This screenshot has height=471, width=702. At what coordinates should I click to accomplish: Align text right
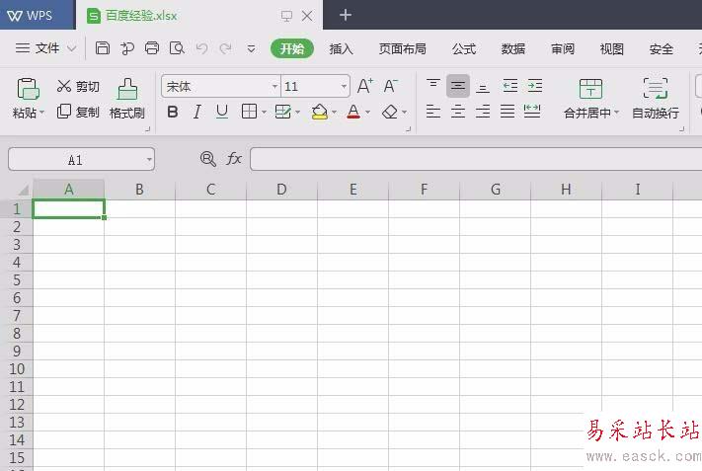coord(483,111)
